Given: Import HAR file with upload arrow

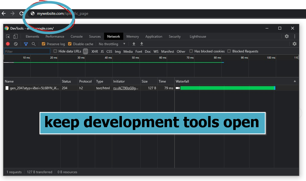Looking at the screenshot, I should pyautogui.click(x=134, y=44).
